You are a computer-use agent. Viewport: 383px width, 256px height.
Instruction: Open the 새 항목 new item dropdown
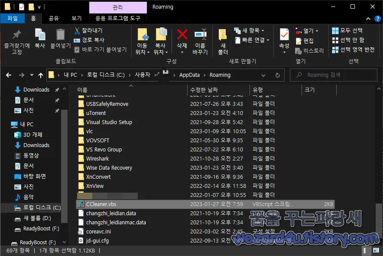click(249, 30)
